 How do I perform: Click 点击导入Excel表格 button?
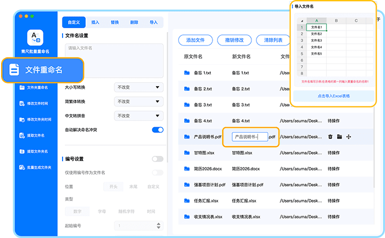(333, 96)
